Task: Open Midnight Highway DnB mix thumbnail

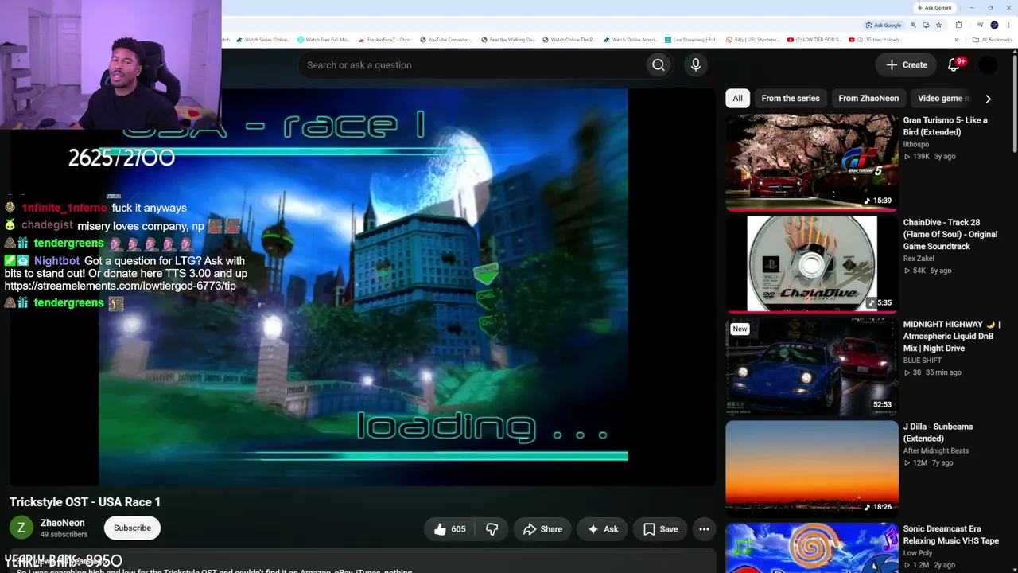Action: pos(811,365)
